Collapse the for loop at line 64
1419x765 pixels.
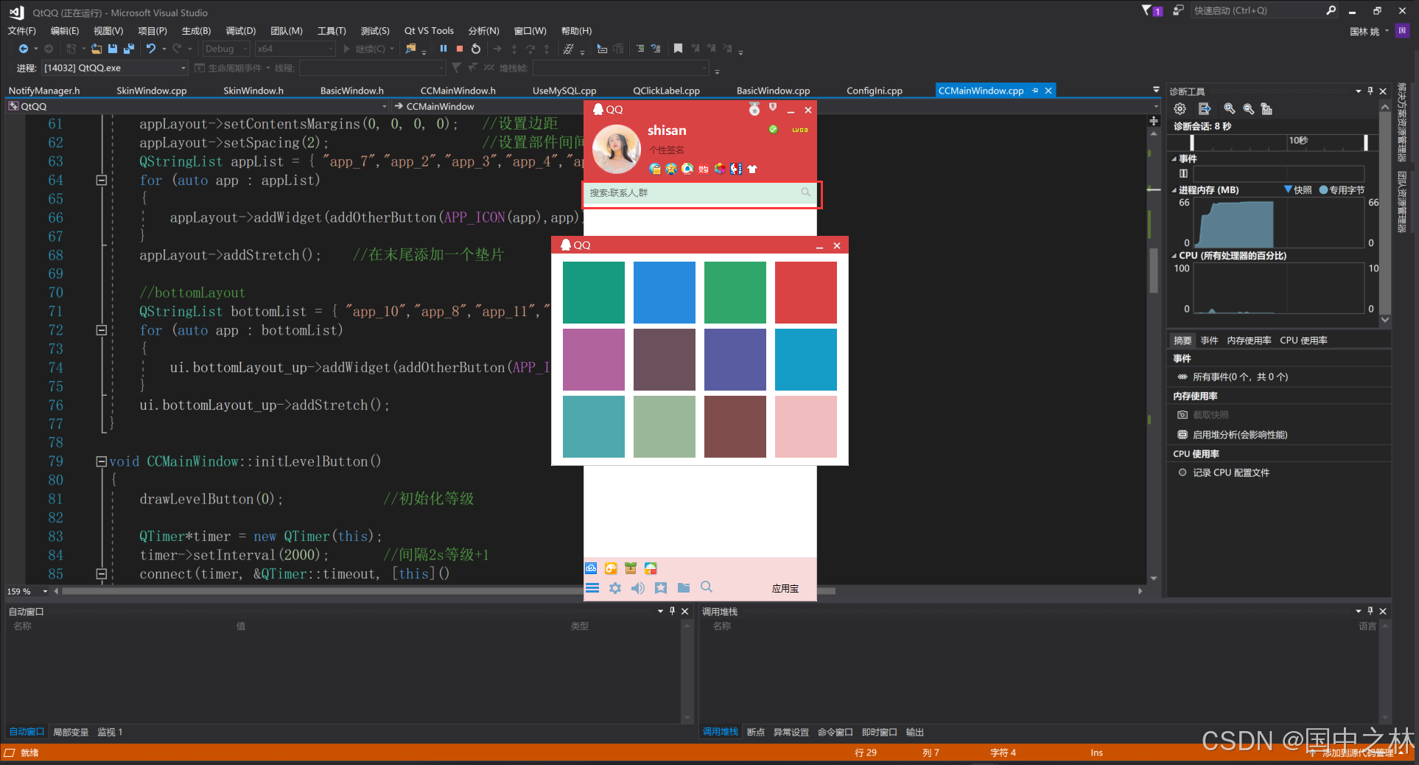click(102, 180)
